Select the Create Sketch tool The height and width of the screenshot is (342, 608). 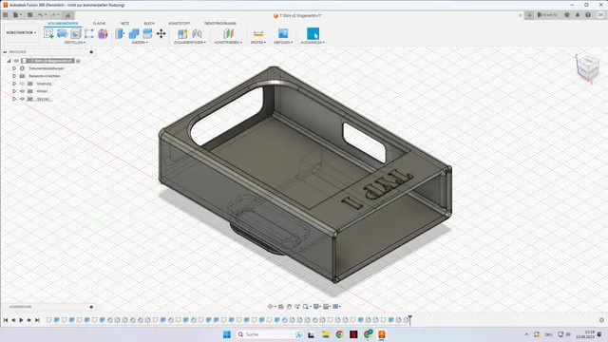coord(48,34)
